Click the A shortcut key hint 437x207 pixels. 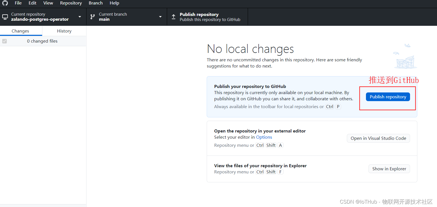[281, 145]
